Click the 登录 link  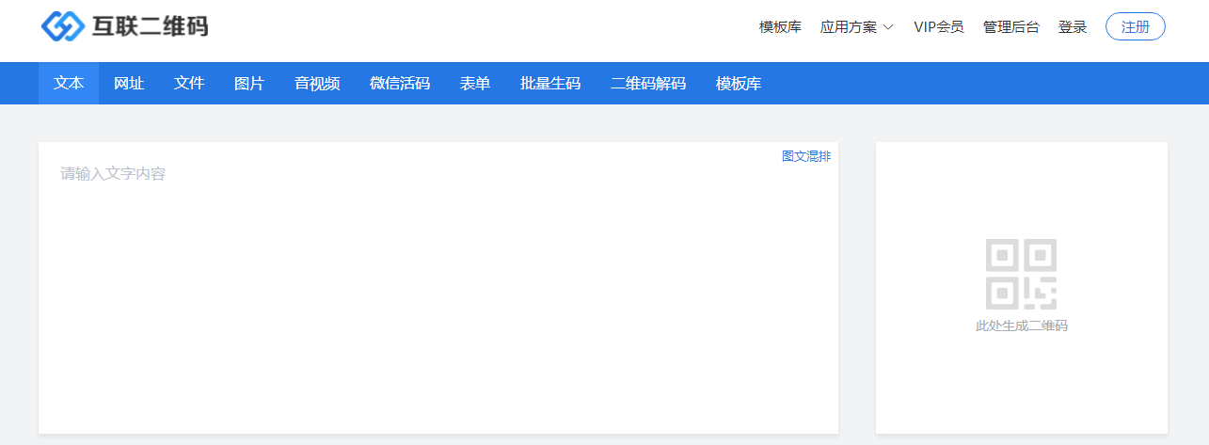(1073, 27)
